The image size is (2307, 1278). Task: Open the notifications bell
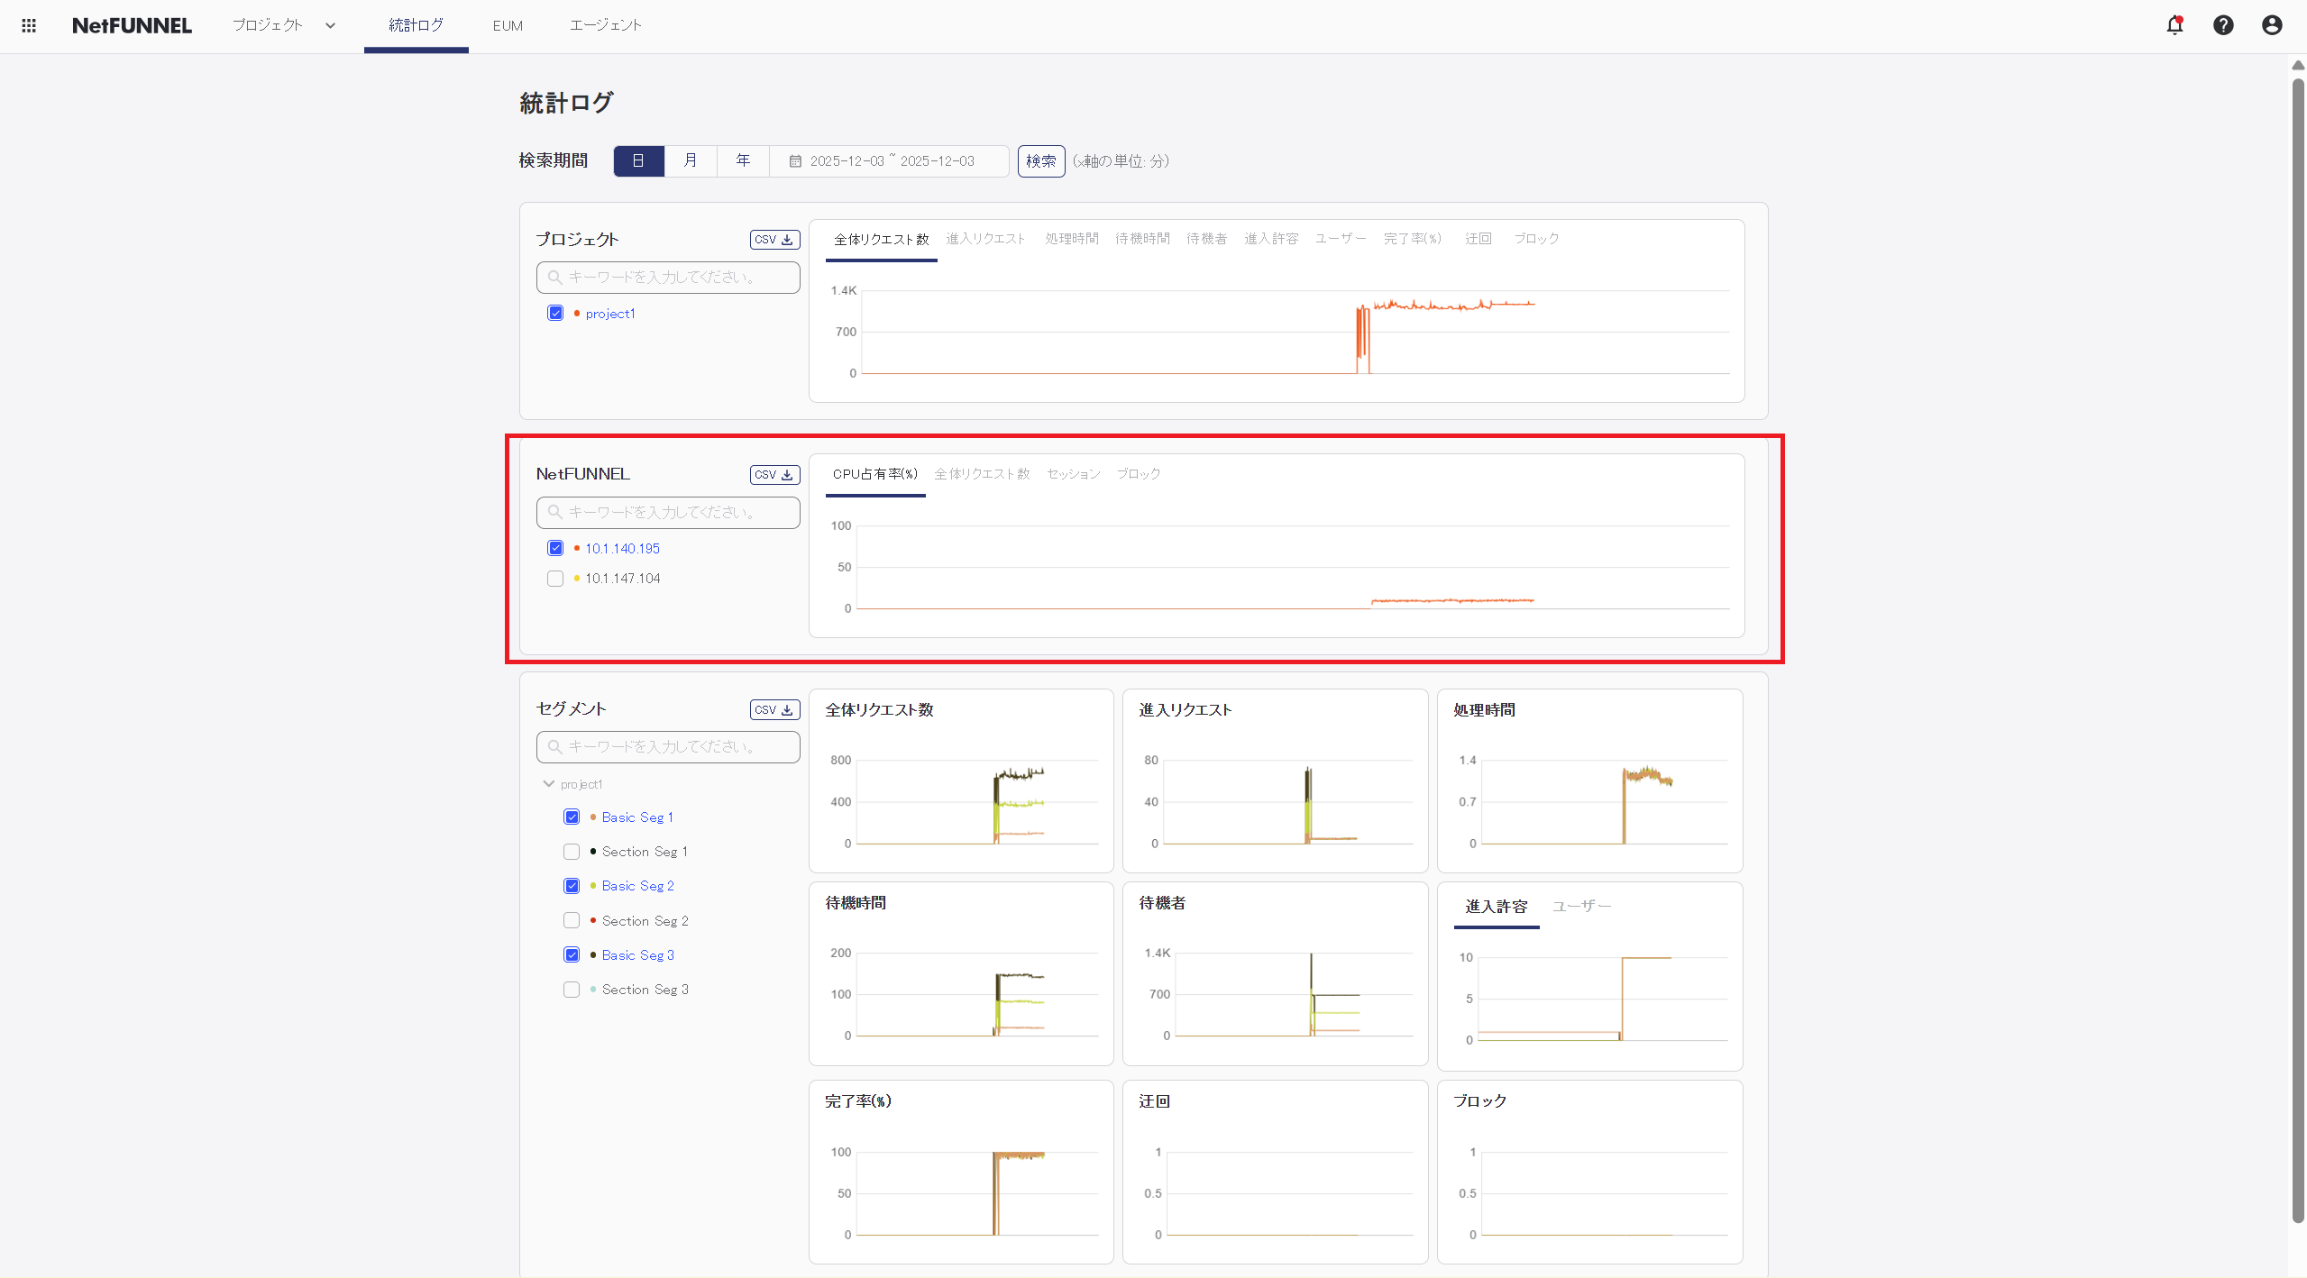pos(2174,25)
